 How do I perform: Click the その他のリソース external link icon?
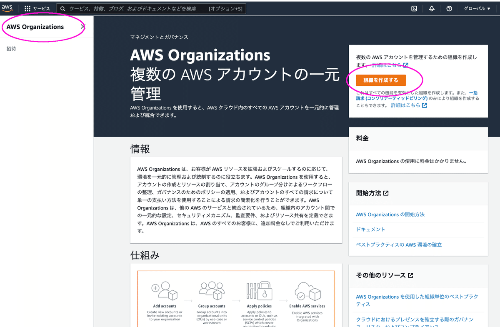coord(410,275)
